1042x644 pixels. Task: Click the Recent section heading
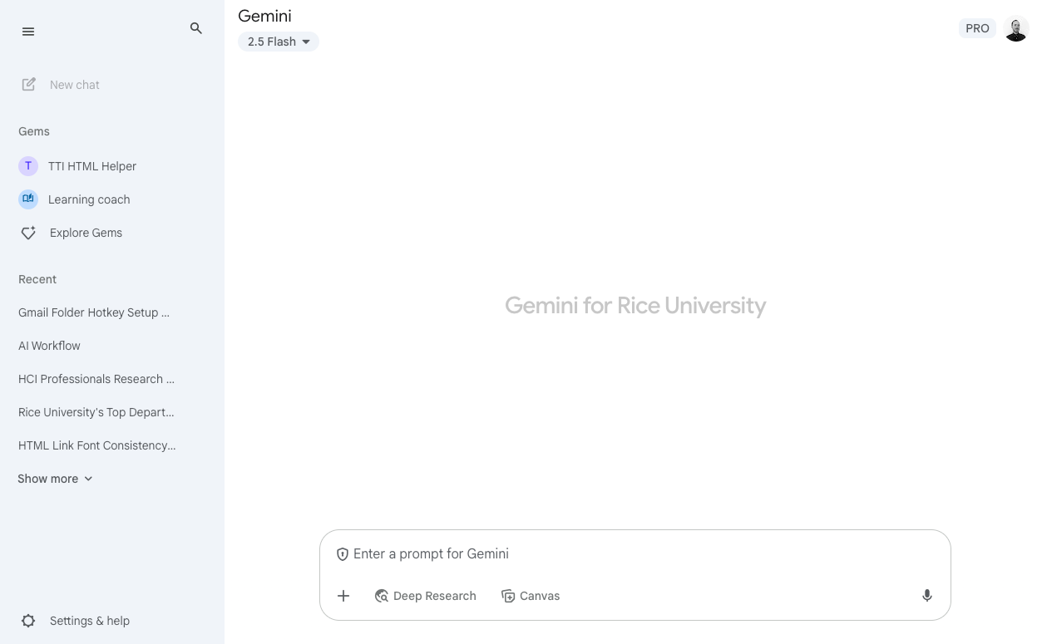click(37, 279)
